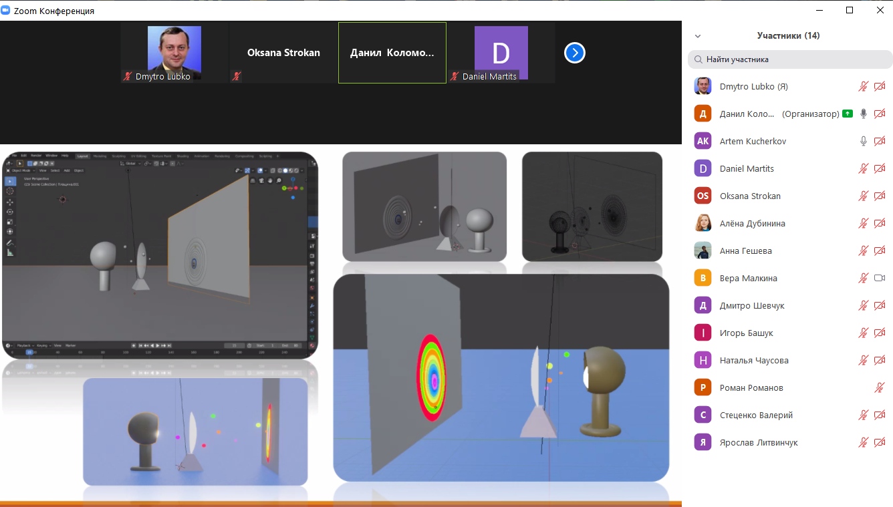The image size is (893, 507).
Task: Click the purple H avatar of Наталья Чаусова
Action: click(x=703, y=360)
